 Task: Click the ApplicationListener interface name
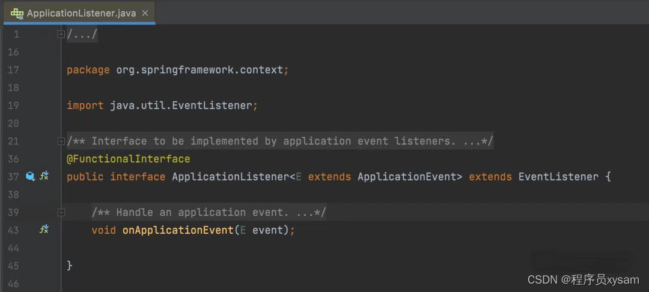231,177
